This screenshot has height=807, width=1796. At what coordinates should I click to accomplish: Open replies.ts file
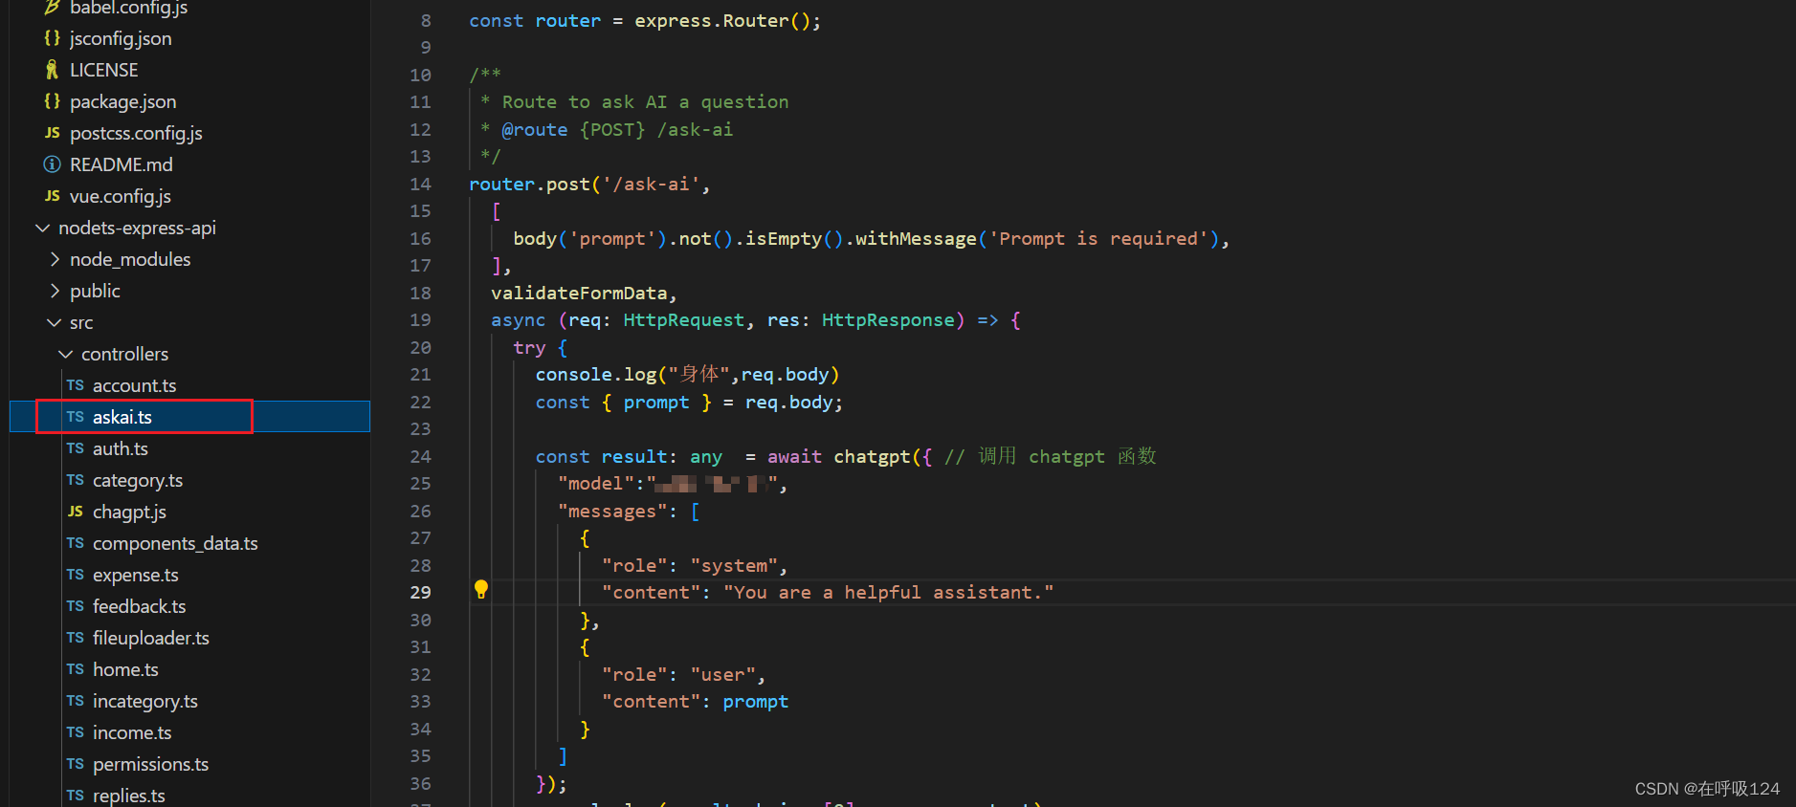pyautogui.click(x=128, y=796)
